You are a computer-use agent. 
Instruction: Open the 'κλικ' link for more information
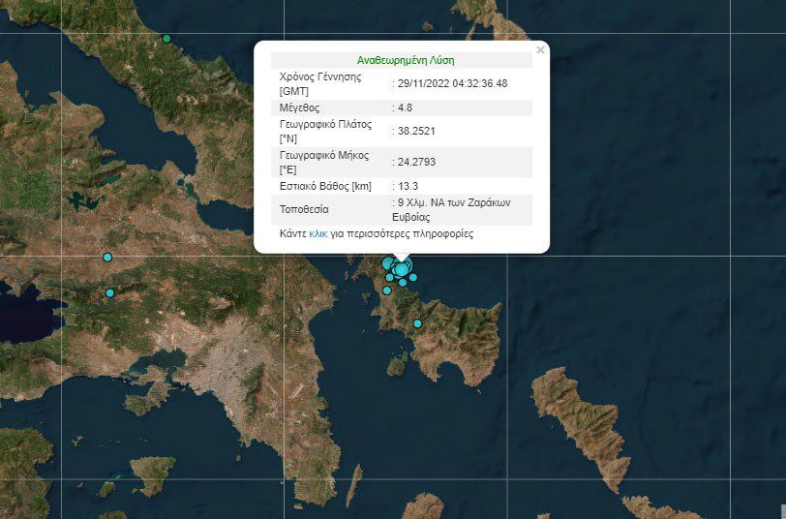click(320, 234)
